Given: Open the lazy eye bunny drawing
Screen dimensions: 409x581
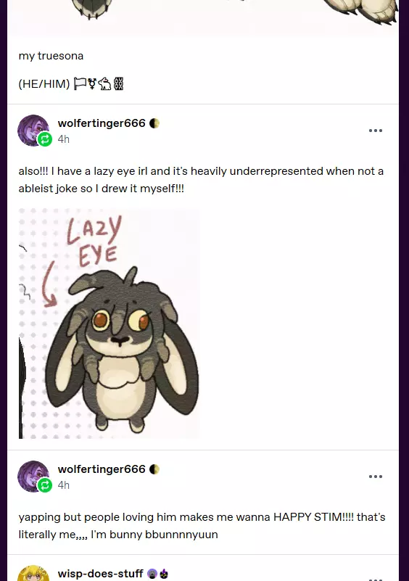Looking at the screenshot, I should coord(109,324).
